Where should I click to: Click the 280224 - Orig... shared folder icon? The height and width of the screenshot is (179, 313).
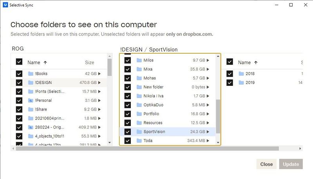click(31, 127)
